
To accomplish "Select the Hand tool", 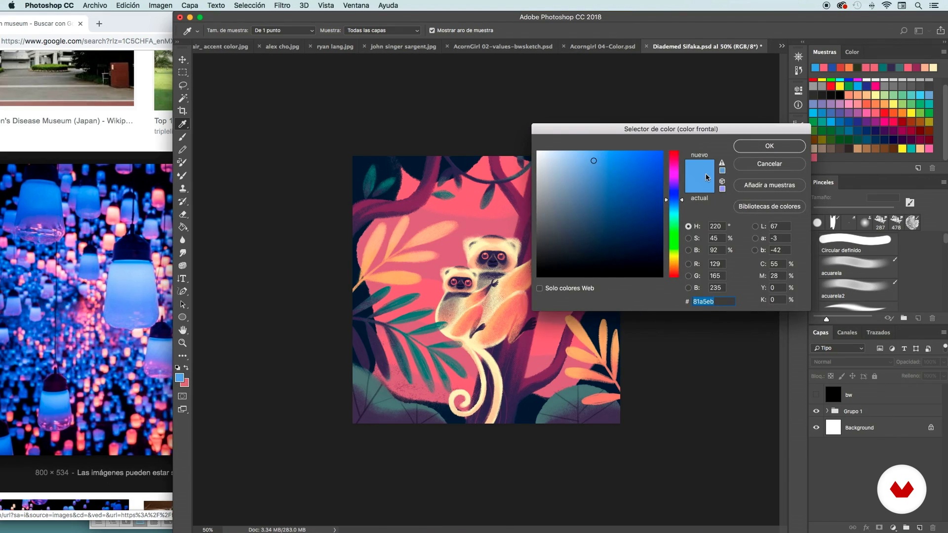I will (x=183, y=330).
